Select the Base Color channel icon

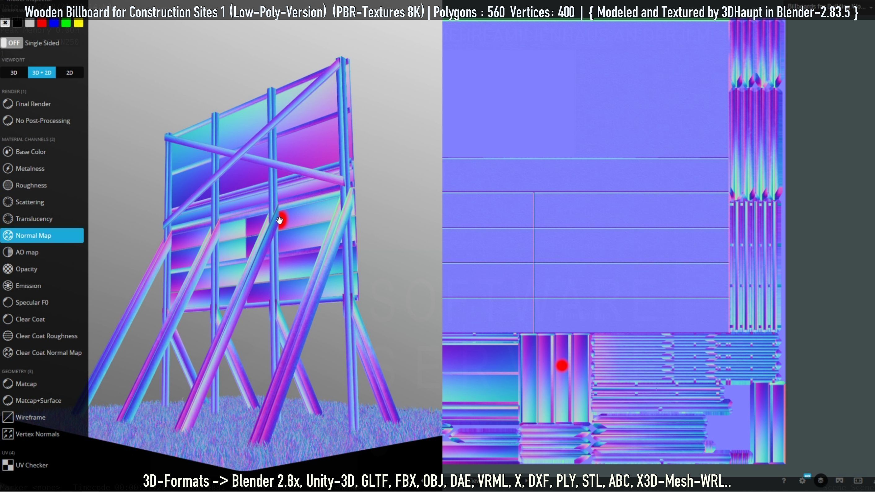click(8, 152)
